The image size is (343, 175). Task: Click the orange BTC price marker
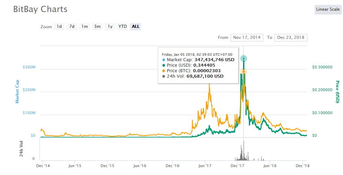(x=243, y=72)
